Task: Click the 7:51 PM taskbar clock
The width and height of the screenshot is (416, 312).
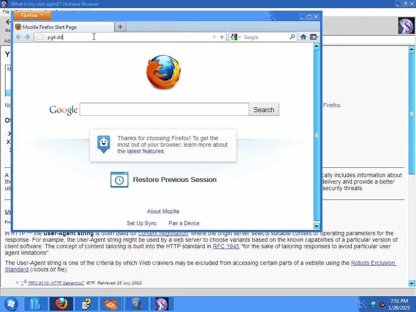Action: click(x=399, y=301)
